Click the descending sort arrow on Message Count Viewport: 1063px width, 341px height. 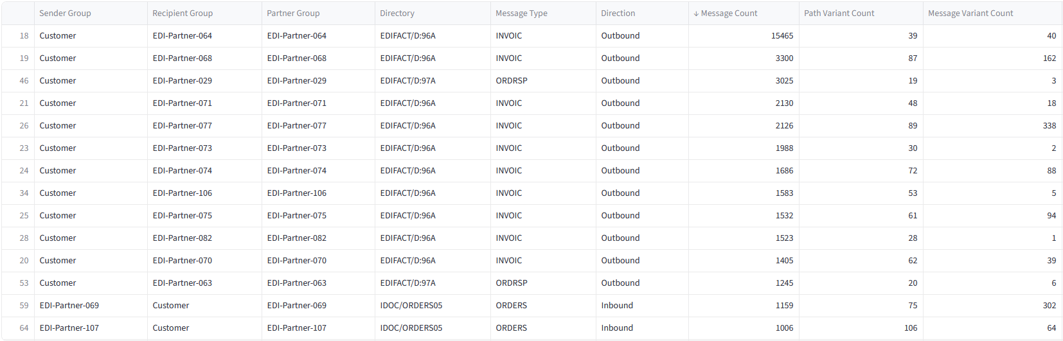click(696, 13)
